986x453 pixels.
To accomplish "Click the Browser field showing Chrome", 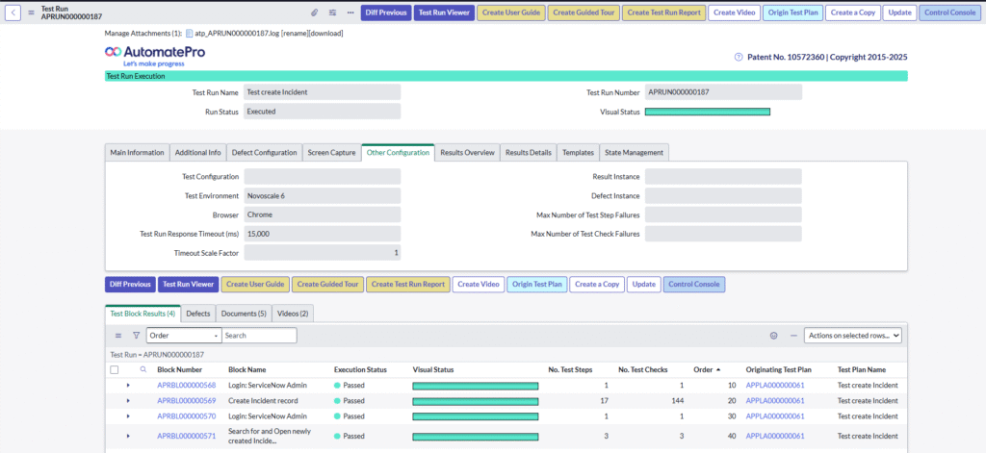I will coord(322,214).
